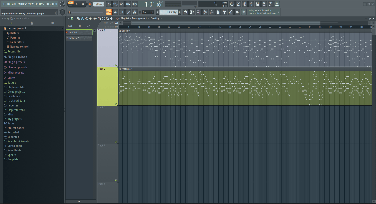Save the project with the floppy icon
The image size is (376, 204).
pos(258,4)
